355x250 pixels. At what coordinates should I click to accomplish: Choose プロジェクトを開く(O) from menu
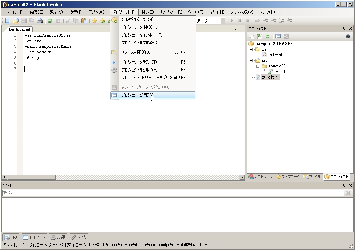click(x=153, y=27)
